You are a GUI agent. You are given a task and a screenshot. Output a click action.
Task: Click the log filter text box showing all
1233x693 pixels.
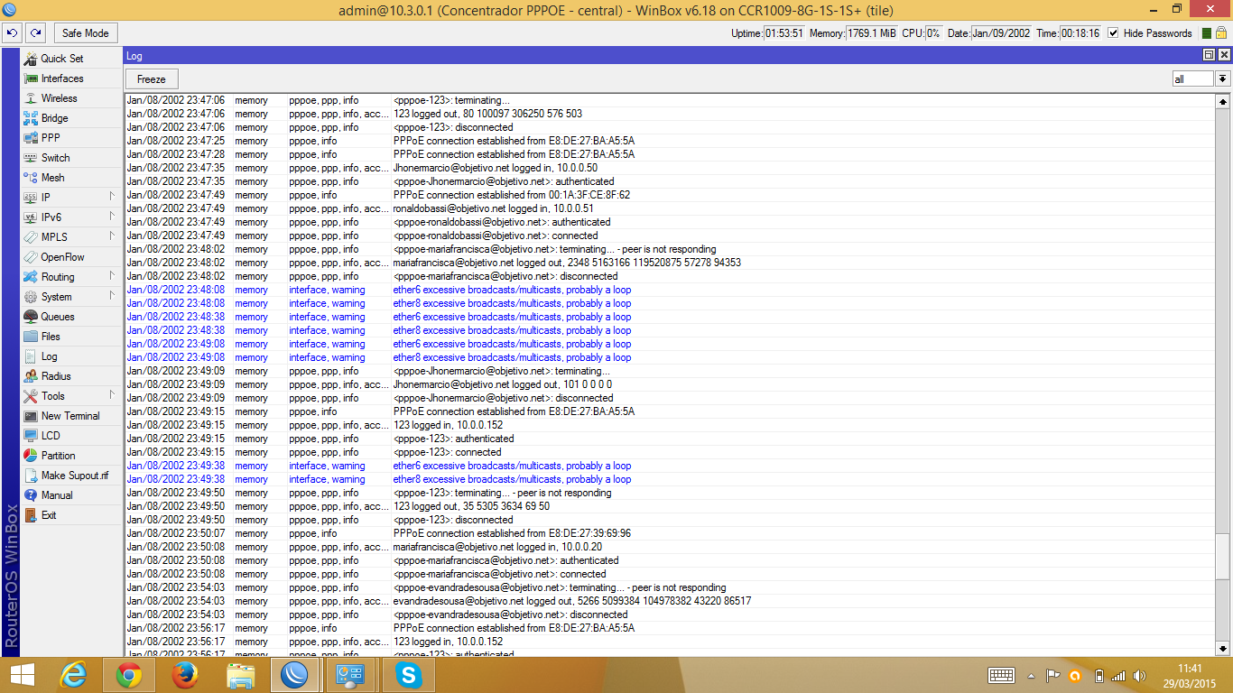(1193, 79)
